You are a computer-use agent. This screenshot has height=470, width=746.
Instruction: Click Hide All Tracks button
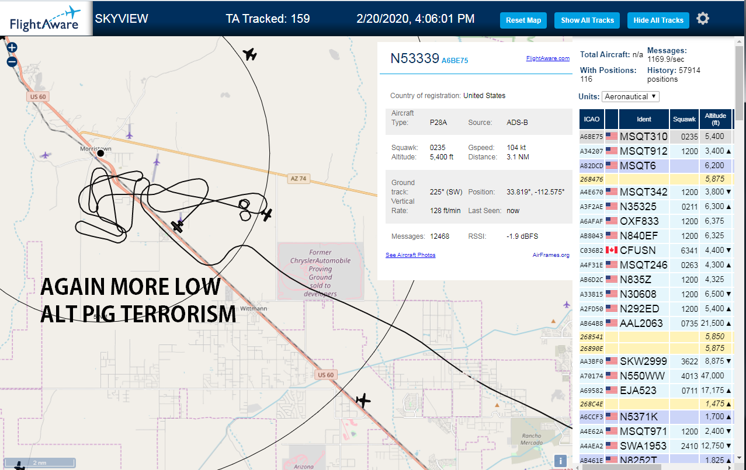(x=658, y=20)
